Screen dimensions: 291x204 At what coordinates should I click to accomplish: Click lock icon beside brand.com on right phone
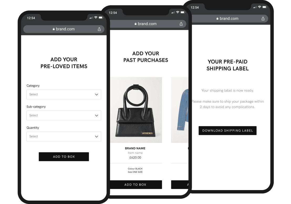pos(217,19)
